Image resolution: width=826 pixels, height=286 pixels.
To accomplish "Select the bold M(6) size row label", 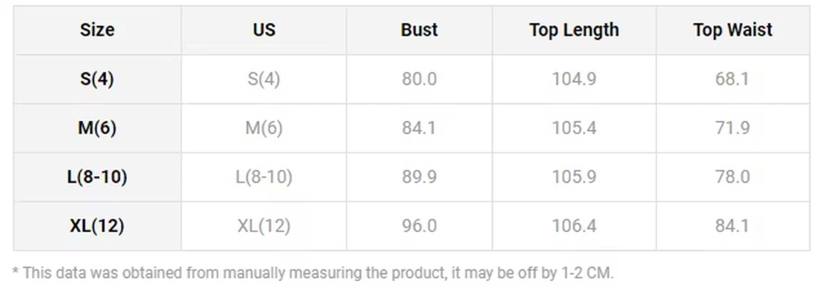I will (97, 128).
